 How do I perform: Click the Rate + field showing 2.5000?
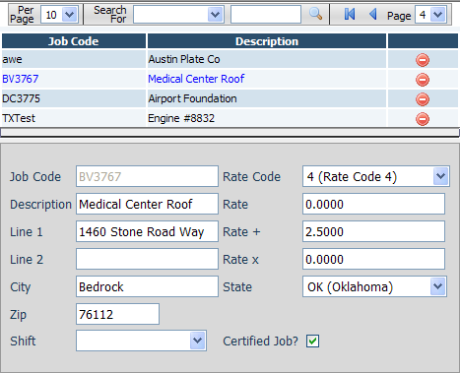[373, 231]
